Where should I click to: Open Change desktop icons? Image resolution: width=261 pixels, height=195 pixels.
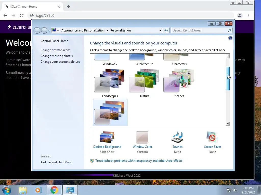(55, 50)
